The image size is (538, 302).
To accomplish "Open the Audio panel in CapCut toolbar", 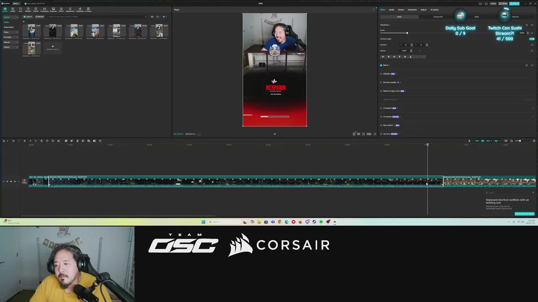I will 13,10.
